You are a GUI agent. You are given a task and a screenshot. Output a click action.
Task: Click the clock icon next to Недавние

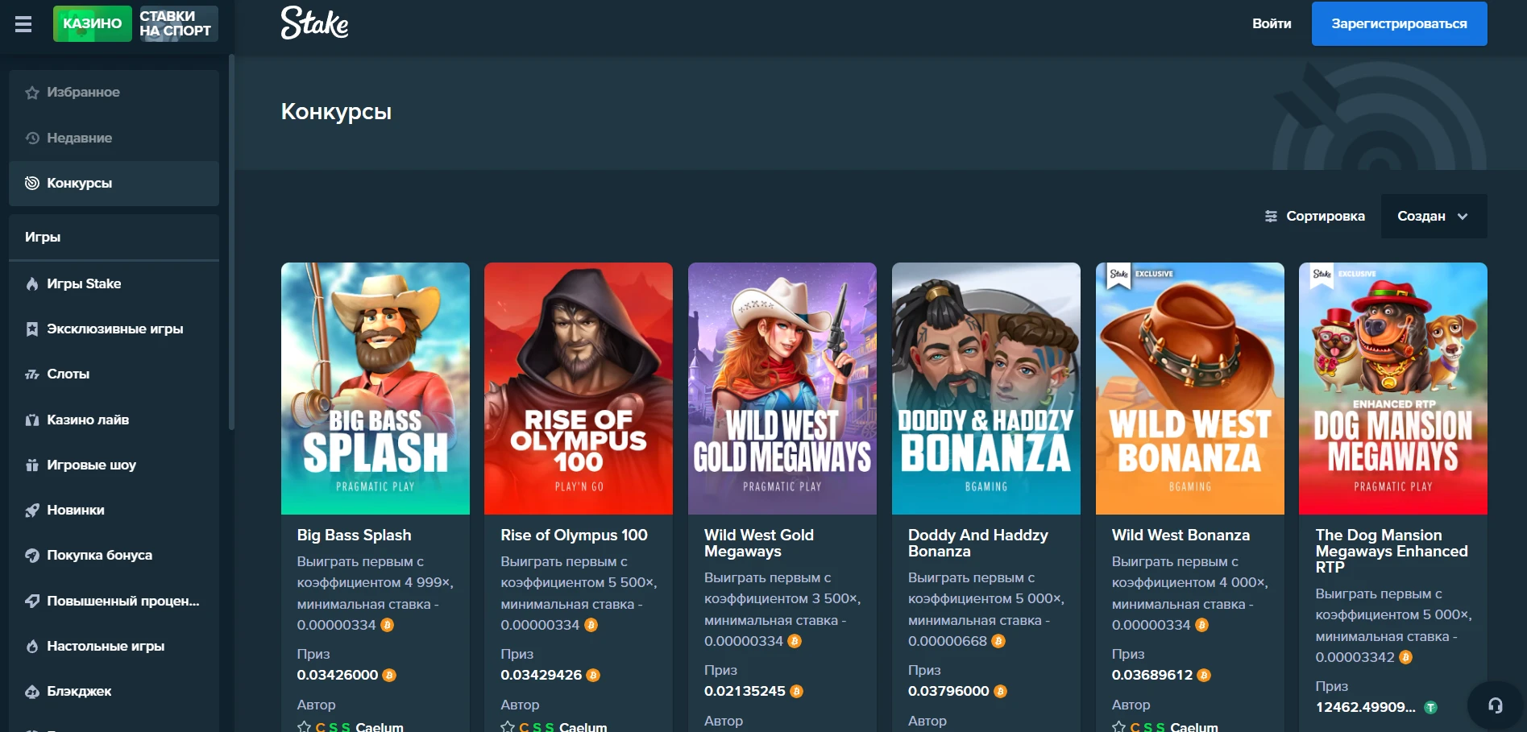click(32, 138)
